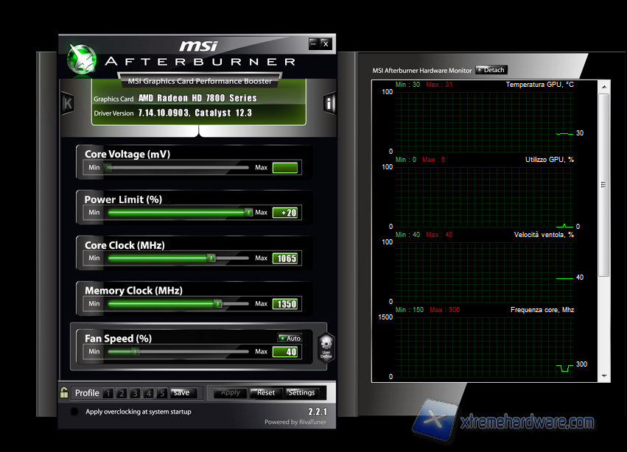Click the Detach button on the hardware monitor

pos(491,69)
